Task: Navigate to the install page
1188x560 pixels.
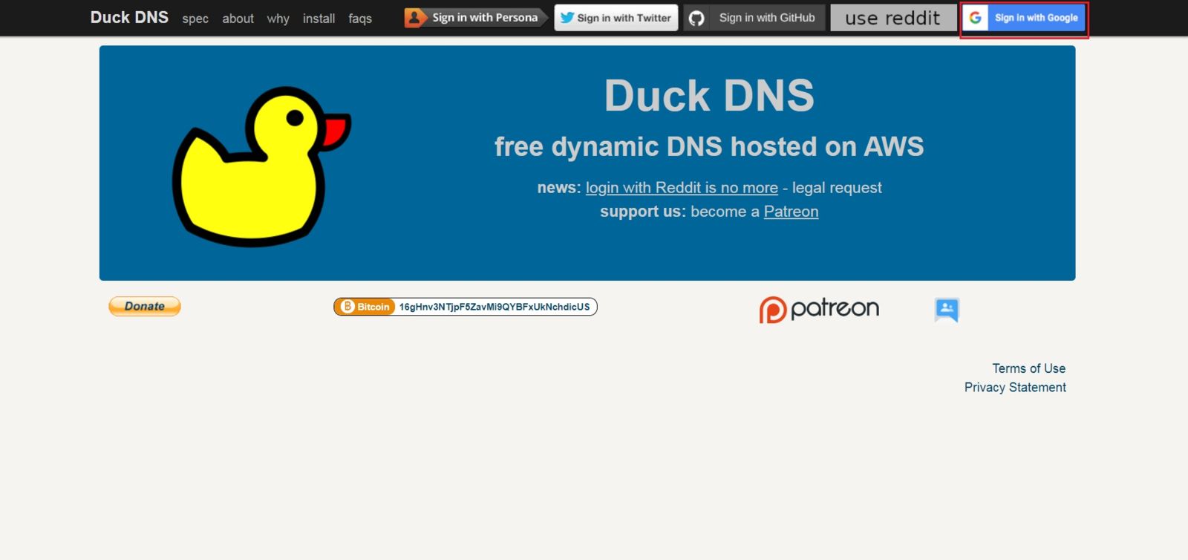Action: (x=319, y=19)
